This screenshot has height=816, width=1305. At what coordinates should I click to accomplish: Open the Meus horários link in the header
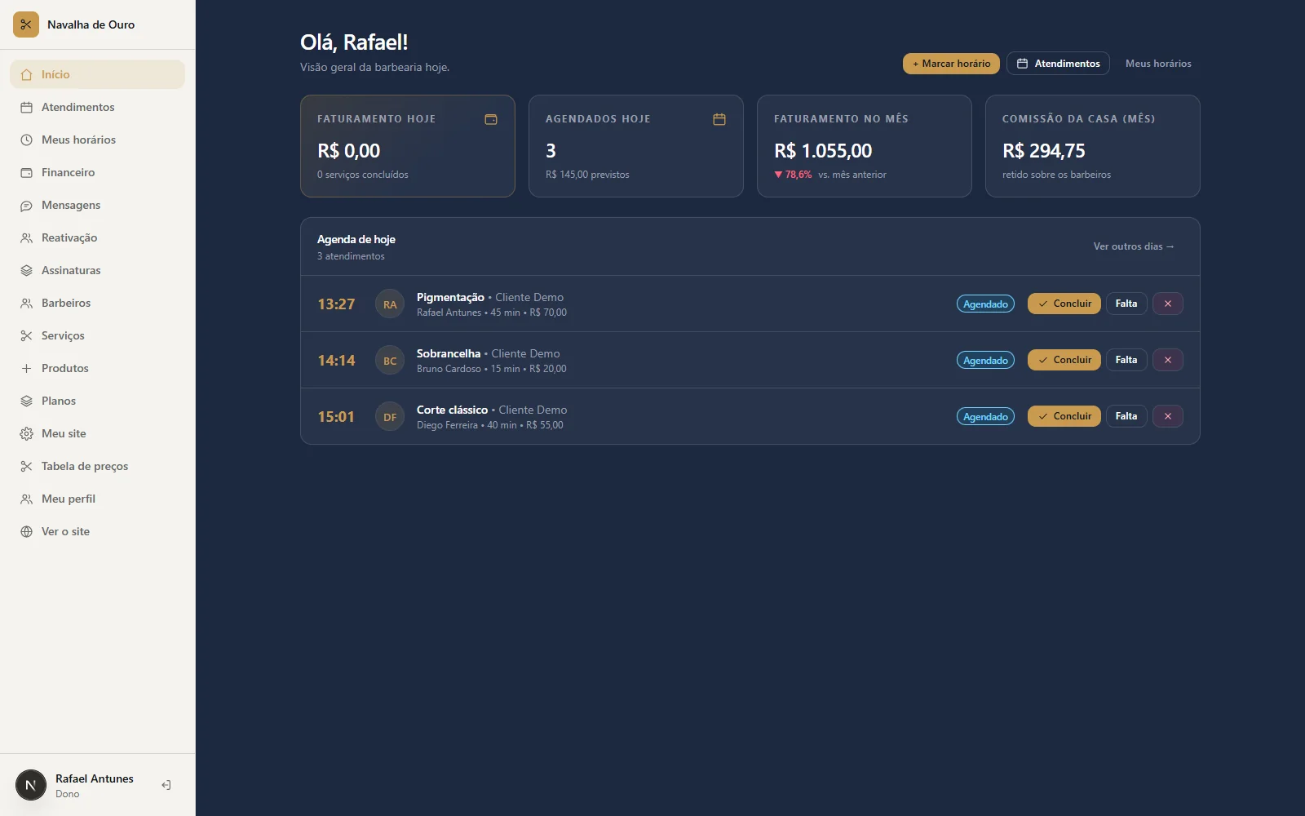[x=1158, y=64]
